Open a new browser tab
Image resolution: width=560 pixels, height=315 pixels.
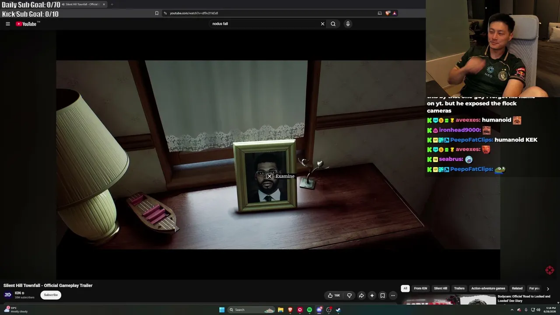[x=112, y=4]
